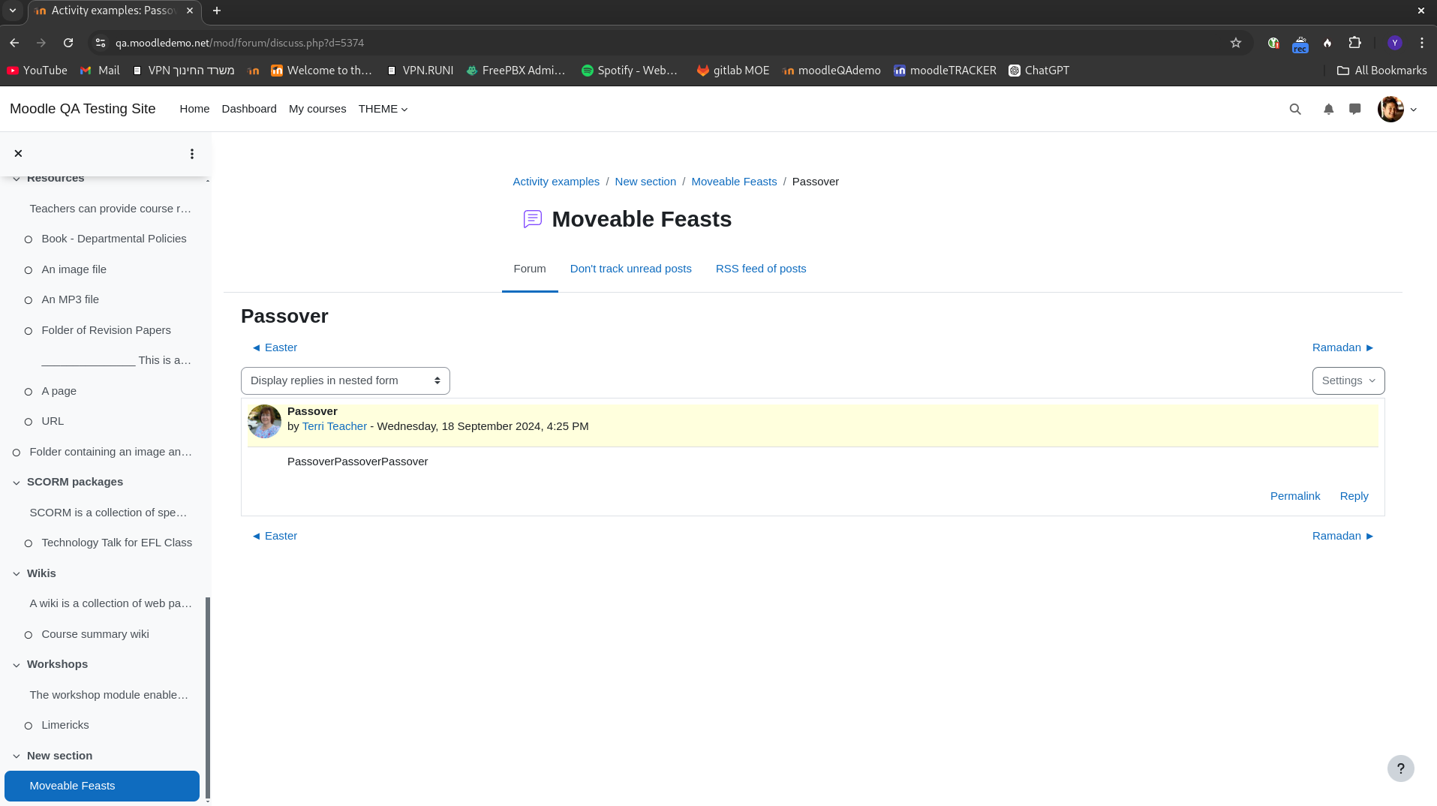Click Moveable Feasts breadcrumb link

coord(734,182)
